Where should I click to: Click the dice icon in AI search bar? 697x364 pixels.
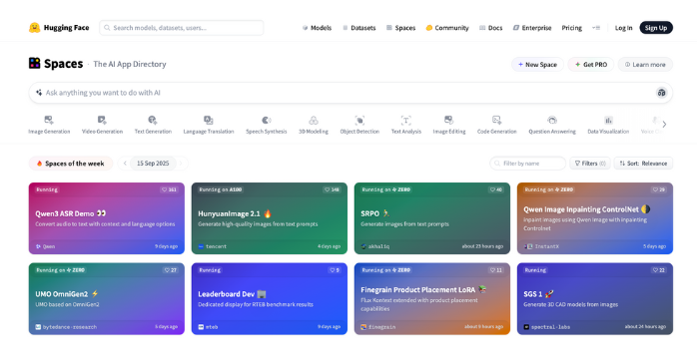[x=661, y=93]
